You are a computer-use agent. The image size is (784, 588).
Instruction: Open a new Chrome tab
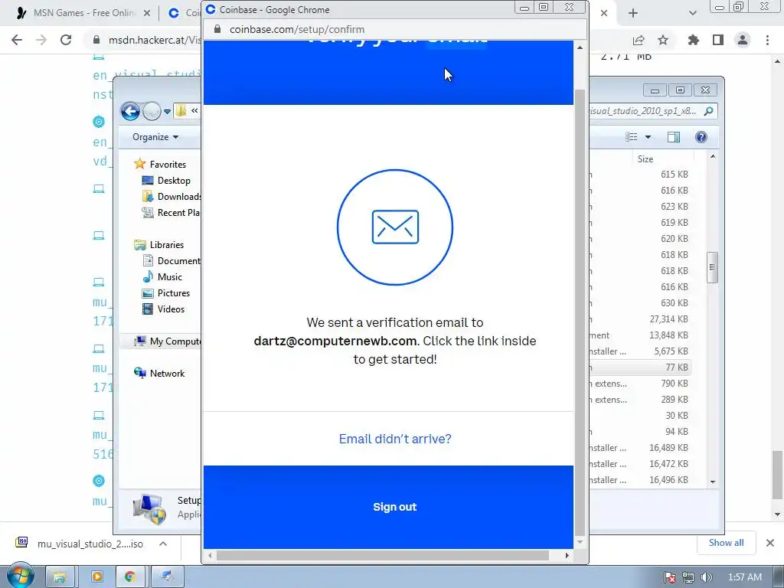click(633, 13)
